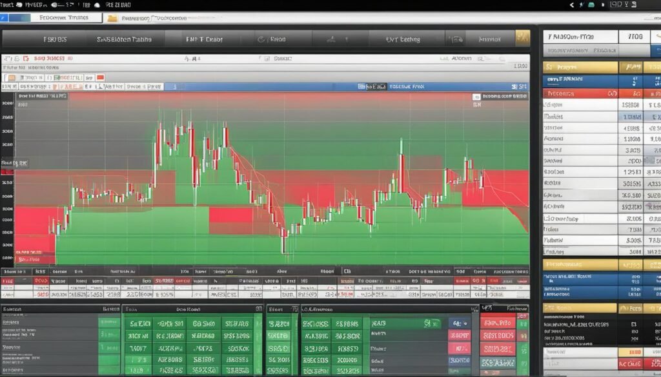661x377 pixels.
Task: Click the '7I08' field beside the sidebar symbol box
Action: coord(635,37)
